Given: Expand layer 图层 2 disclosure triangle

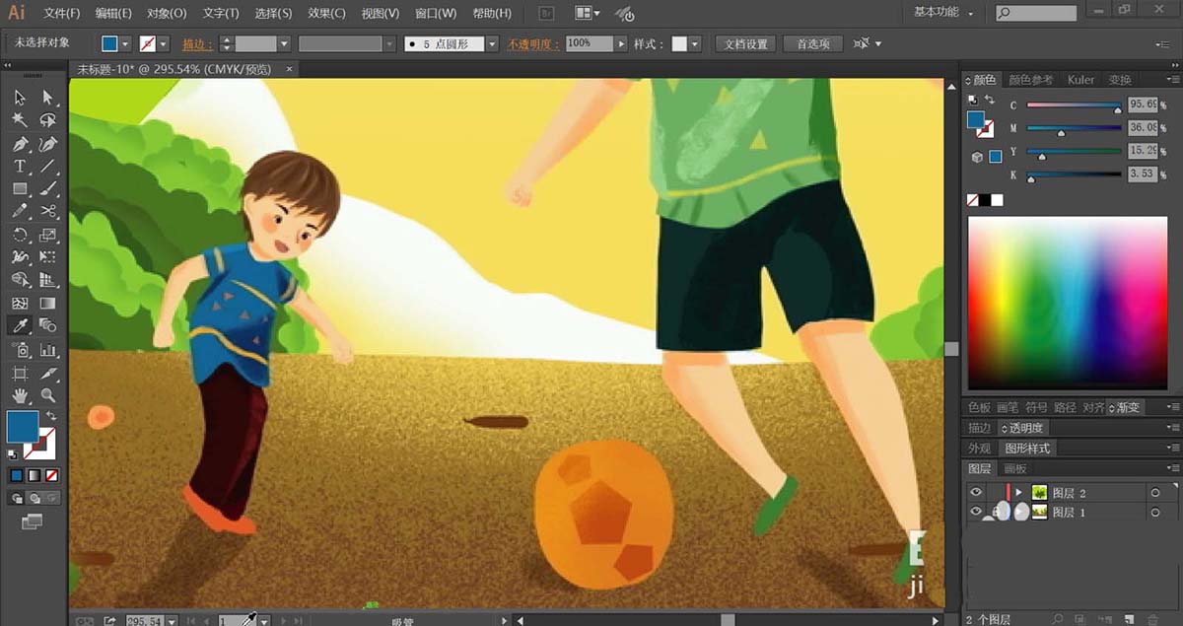Looking at the screenshot, I should 1019,492.
